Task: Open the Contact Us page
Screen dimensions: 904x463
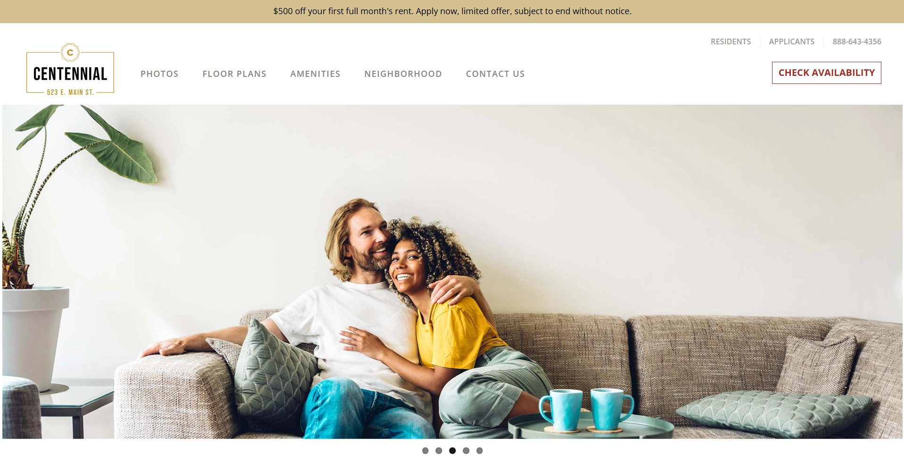Action: (x=495, y=74)
